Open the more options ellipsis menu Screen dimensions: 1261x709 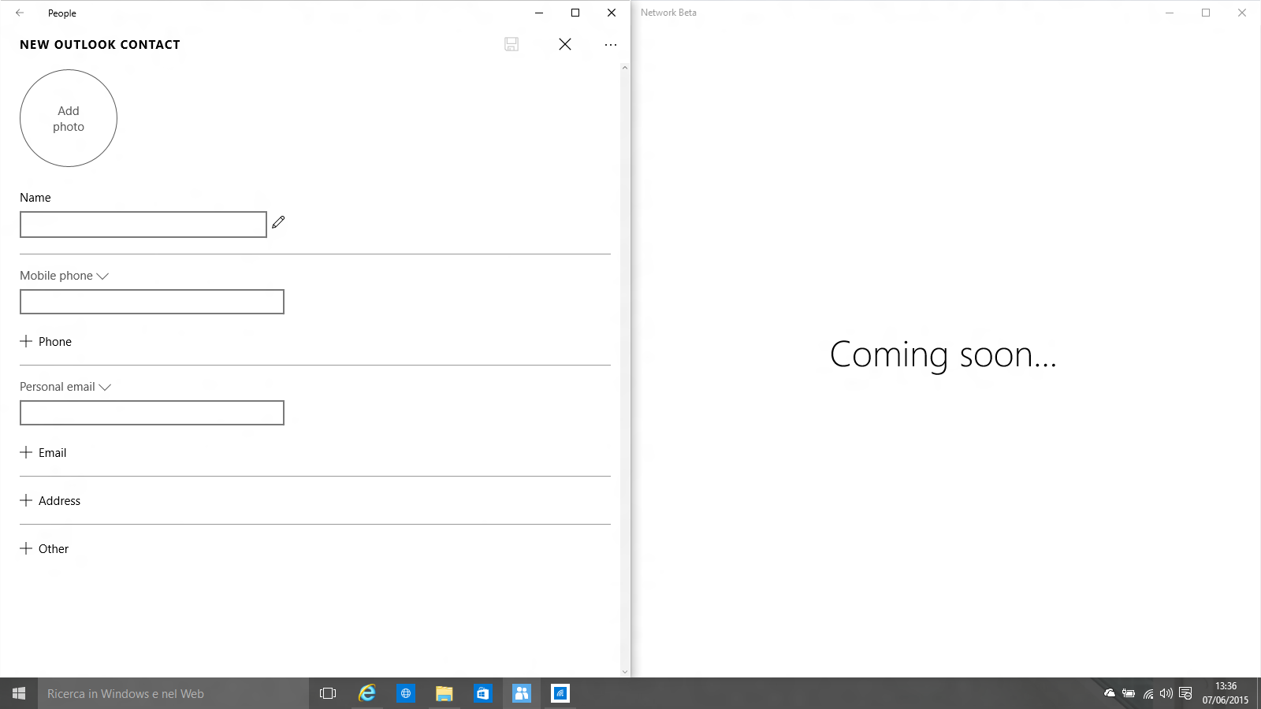[611, 45]
